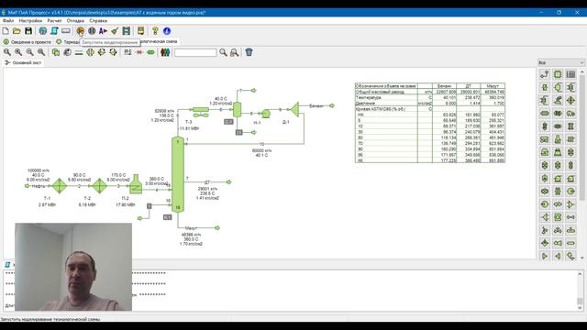Click the palette vertical scrollbar
The image size is (587, 330).
pyautogui.click(x=582, y=164)
